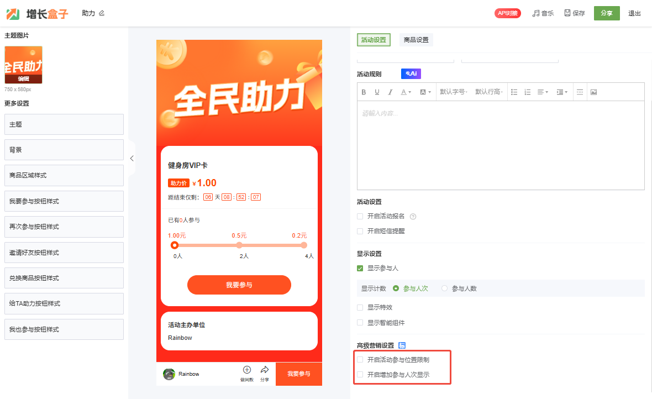Apply underline formatting in rules editor
Image resolution: width=652 pixels, height=399 pixels.
(x=377, y=92)
